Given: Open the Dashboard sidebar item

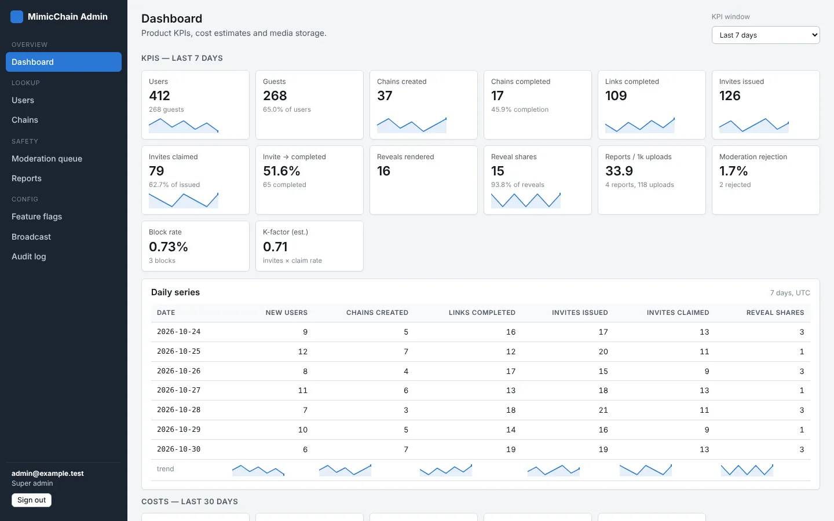Looking at the screenshot, I should [x=64, y=62].
